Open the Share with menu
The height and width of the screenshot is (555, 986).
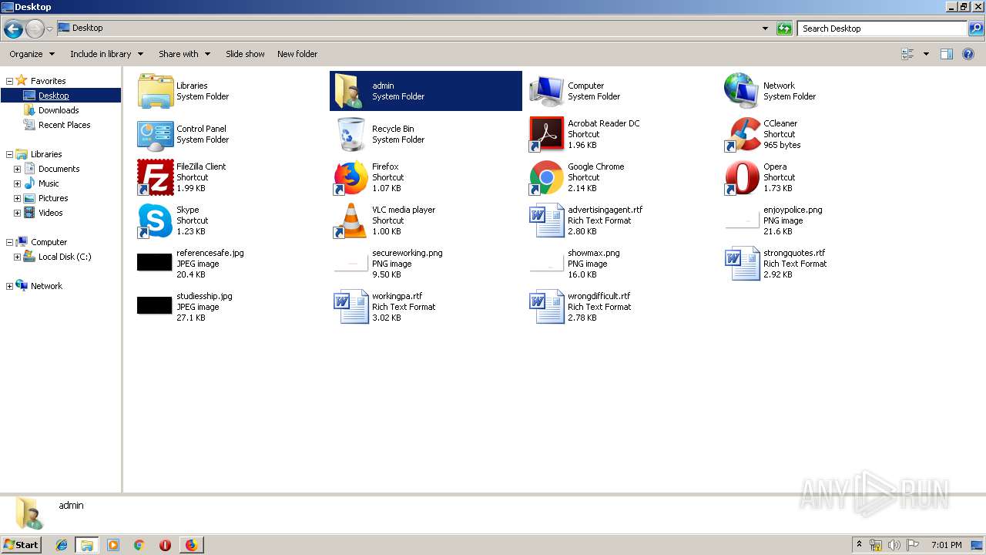point(184,54)
